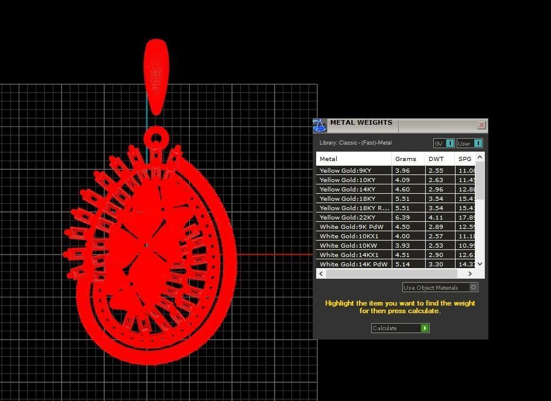
Task: Select the Yellow Gold:9KY row
Action: coord(396,170)
